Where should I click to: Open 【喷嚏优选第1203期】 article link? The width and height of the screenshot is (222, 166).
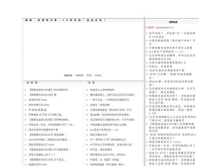click(49, 90)
